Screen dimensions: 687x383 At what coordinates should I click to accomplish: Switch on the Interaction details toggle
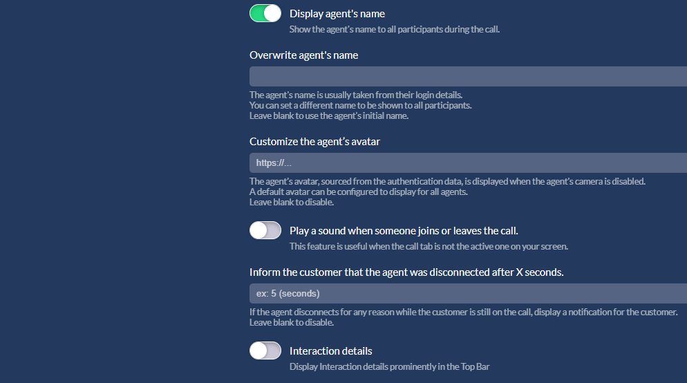pyautogui.click(x=265, y=351)
